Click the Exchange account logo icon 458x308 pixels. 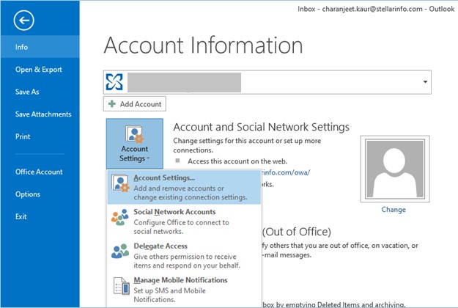point(114,82)
